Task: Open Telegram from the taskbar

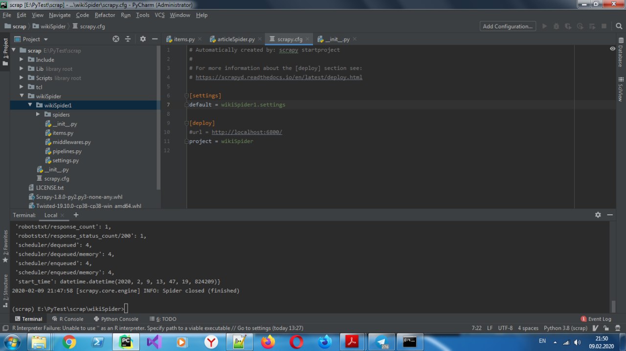Action: [x=381, y=342]
